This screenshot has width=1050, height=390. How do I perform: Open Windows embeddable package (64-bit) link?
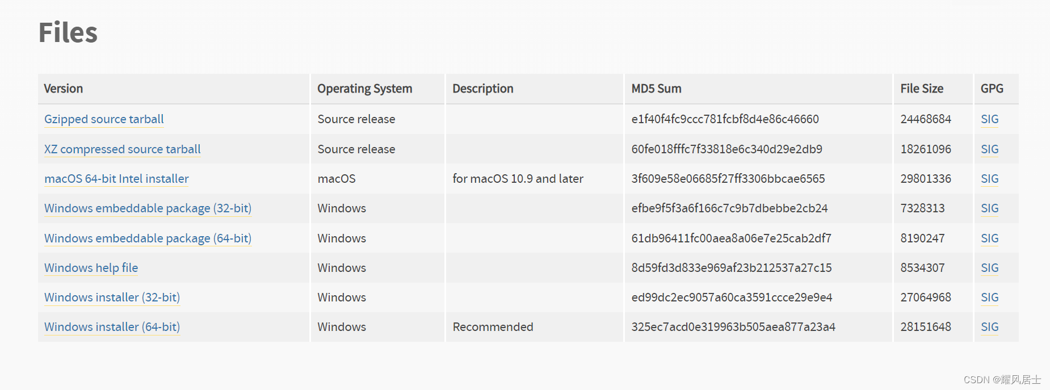pos(148,238)
